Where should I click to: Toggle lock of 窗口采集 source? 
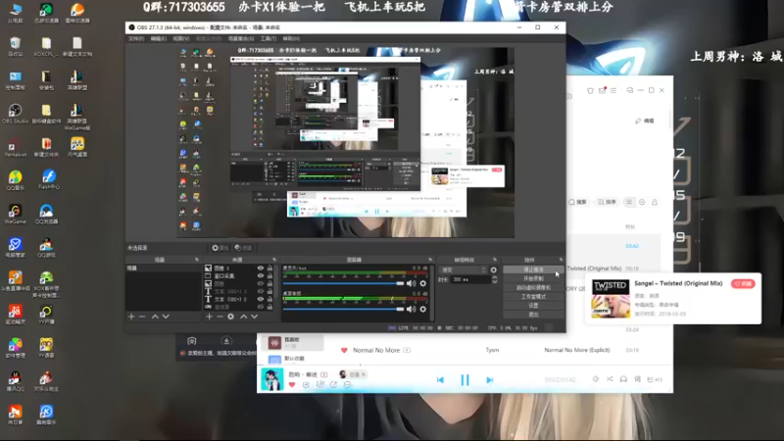270,275
